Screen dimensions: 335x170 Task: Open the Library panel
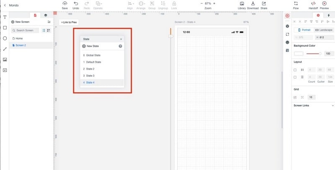click(242, 3)
